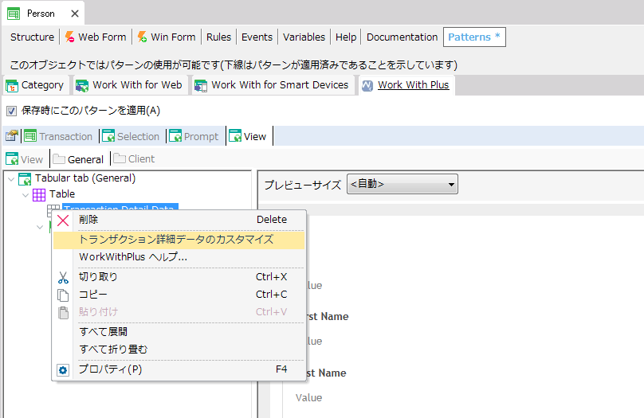Click the Win Form lightning icon
The height and width of the screenshot is (418, 644).
[142, 37]
